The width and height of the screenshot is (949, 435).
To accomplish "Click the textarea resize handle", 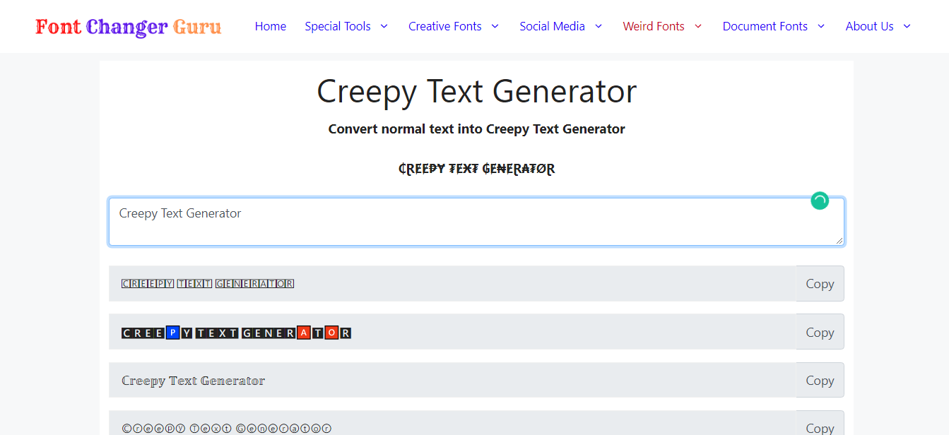I will 839,241.
